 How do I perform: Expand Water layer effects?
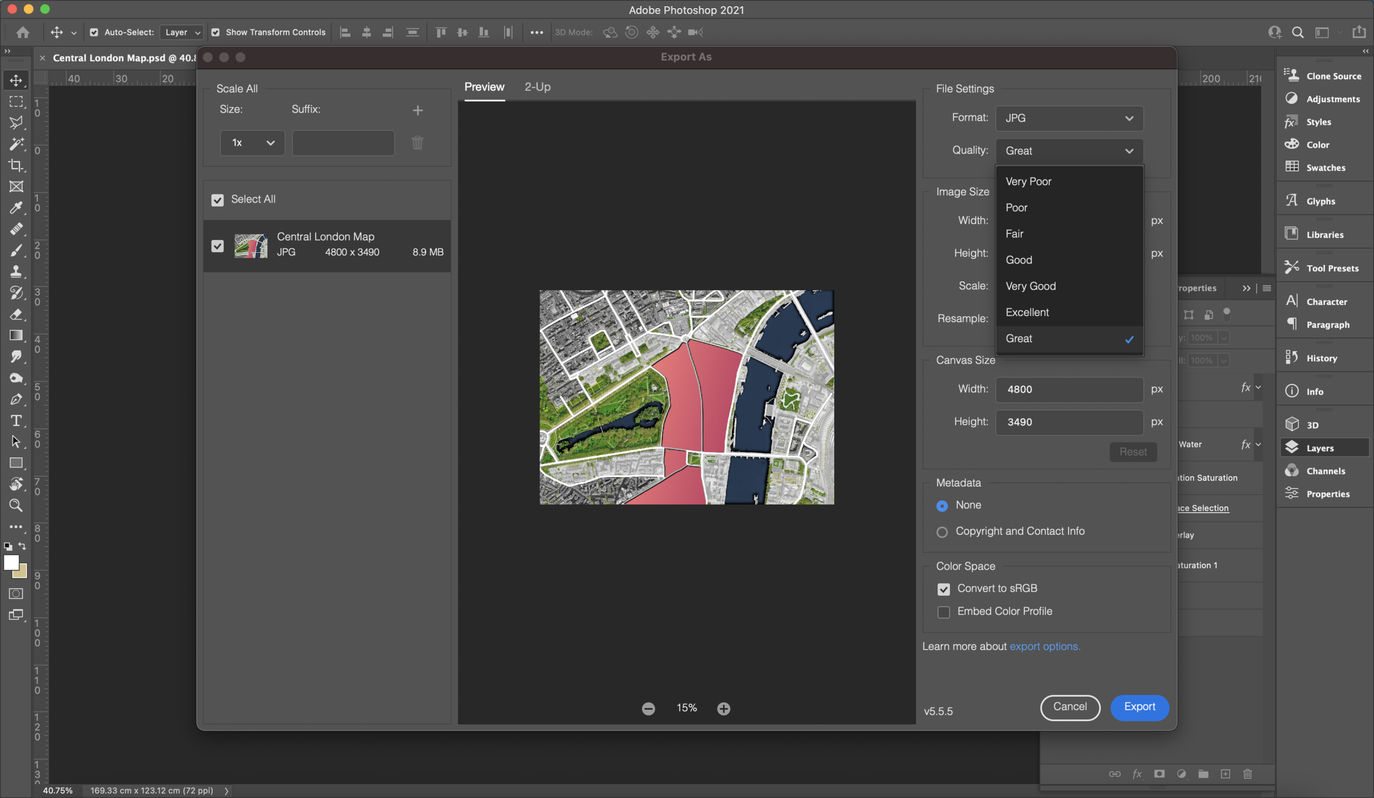point(1258,445)
